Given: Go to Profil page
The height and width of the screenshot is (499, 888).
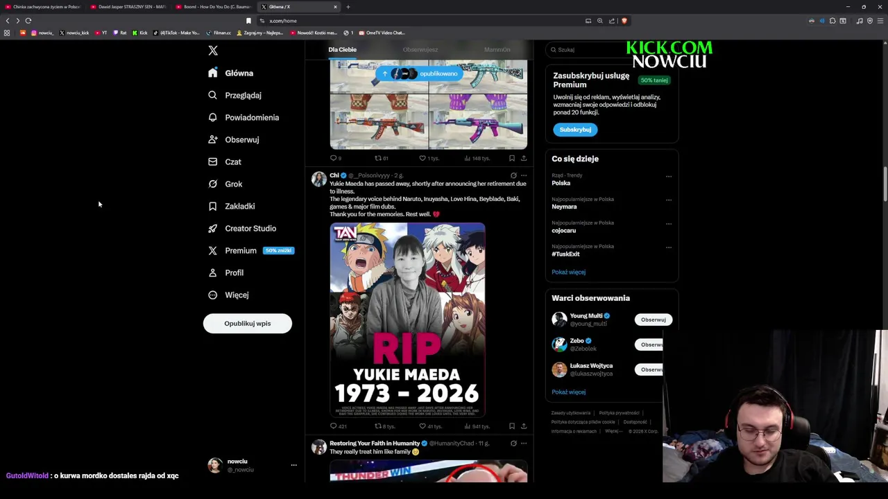Looking at the screenshot, I should (226, 272).
